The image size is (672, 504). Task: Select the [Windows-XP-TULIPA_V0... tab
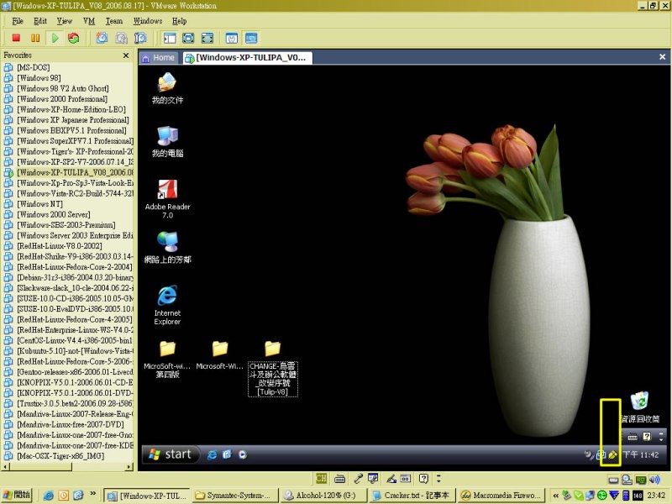click(247, 57)
